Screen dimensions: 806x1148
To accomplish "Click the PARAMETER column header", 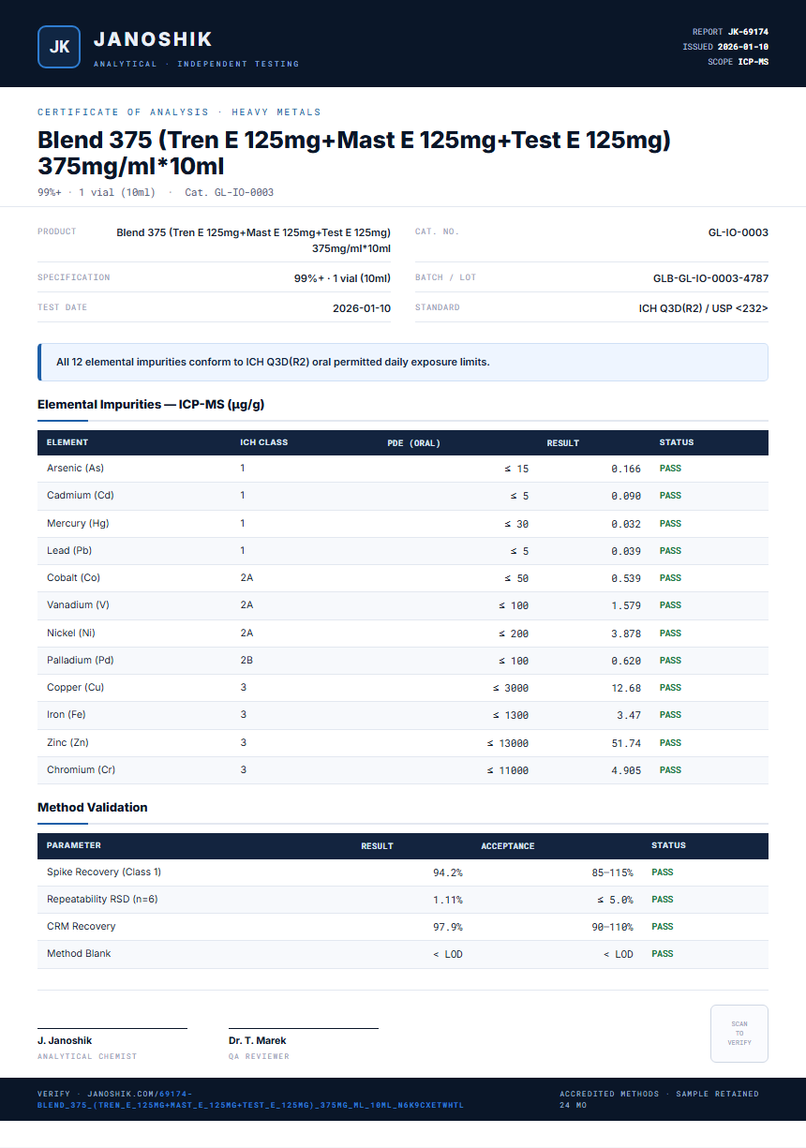I will pos(74,845).
